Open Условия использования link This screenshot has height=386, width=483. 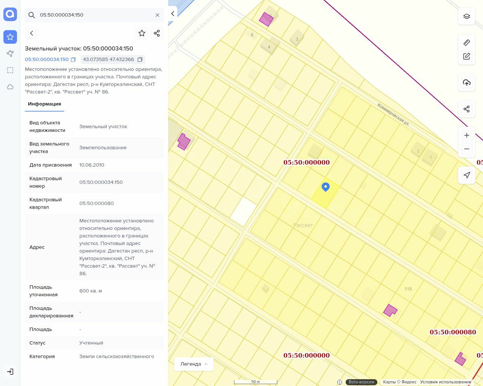pos(445,382)
